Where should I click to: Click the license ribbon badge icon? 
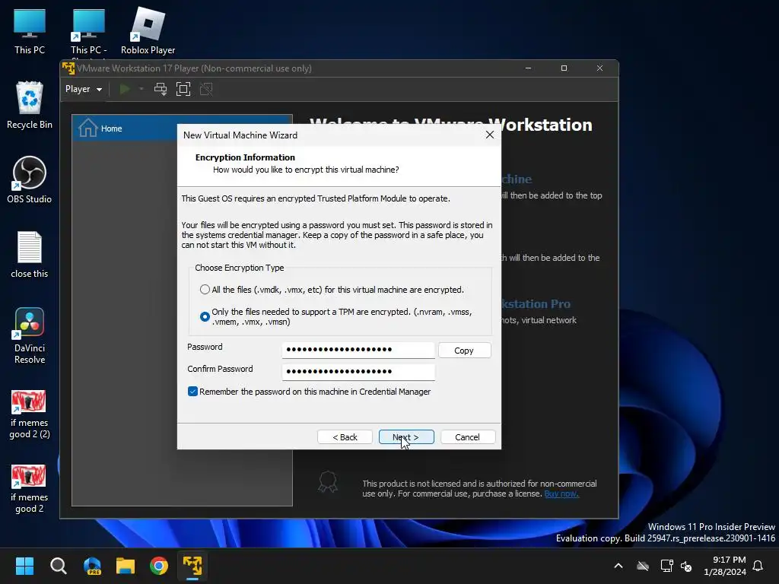tap(328, 482)
